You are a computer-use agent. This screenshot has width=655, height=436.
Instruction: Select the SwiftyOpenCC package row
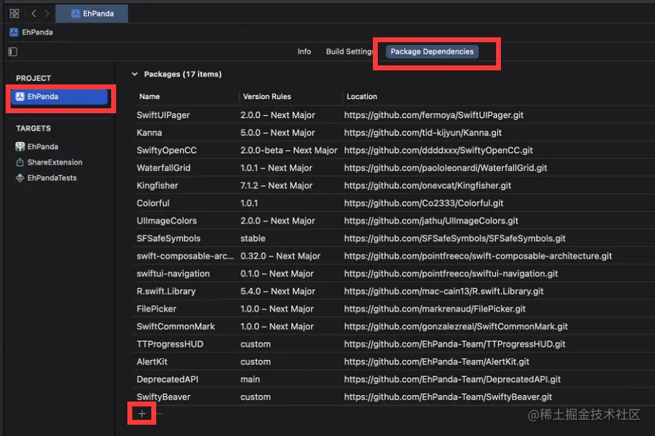pos(393,150)
